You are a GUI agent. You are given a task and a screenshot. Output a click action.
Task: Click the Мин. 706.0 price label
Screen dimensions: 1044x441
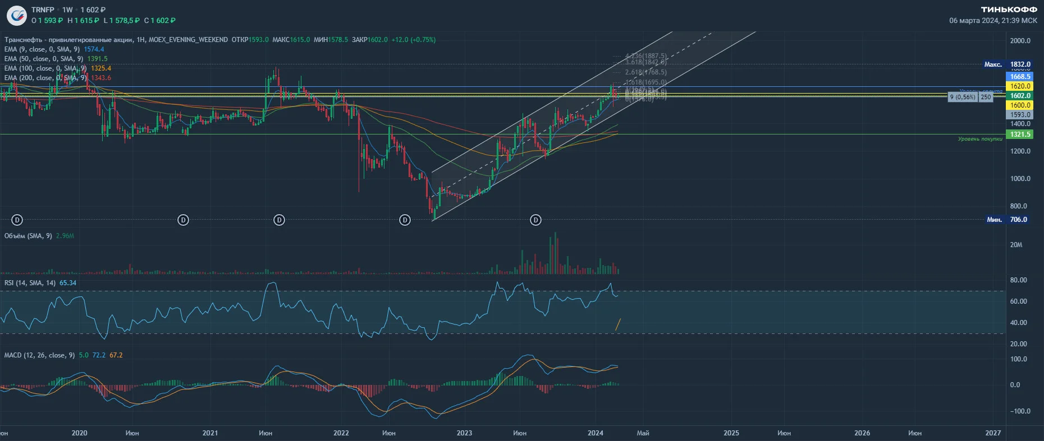1008,220
